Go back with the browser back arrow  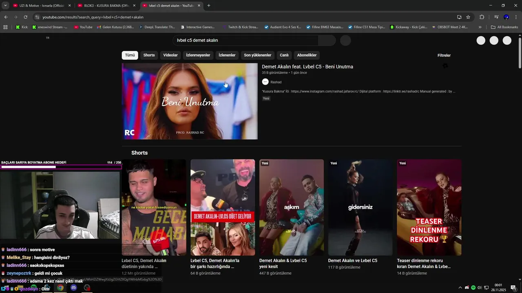[6, 17]
